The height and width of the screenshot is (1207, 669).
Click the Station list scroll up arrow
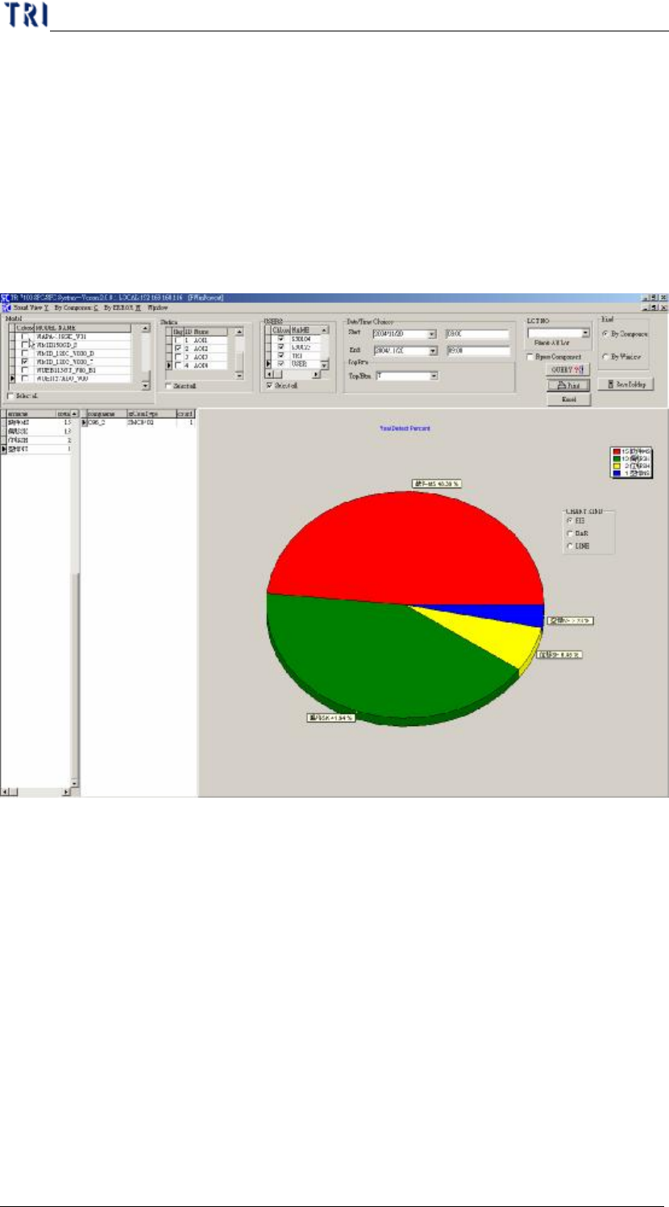coord(239,331)
